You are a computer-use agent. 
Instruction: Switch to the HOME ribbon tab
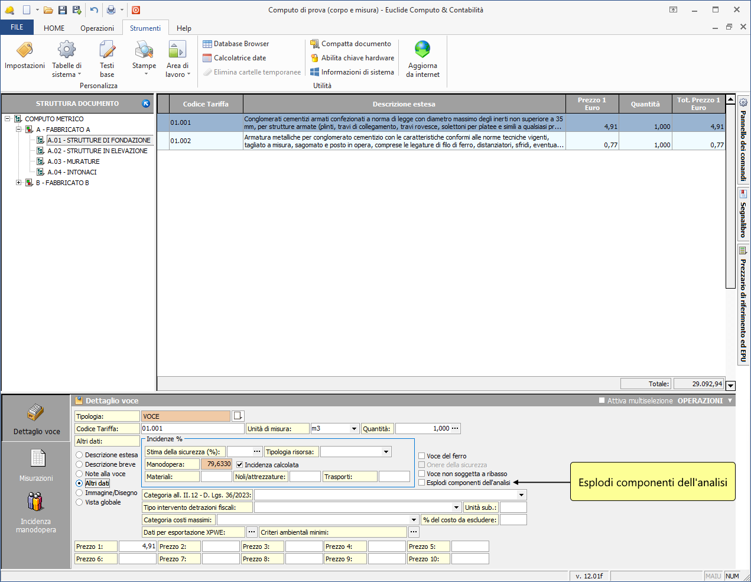pyautogui.click(x=54, y=28)
